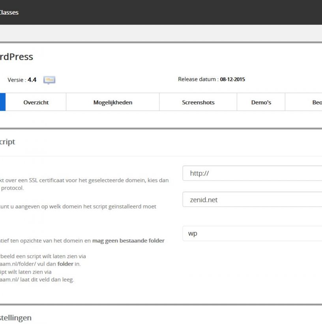Click the bold text 'mag geen bestaande folder'

(128, 241)
